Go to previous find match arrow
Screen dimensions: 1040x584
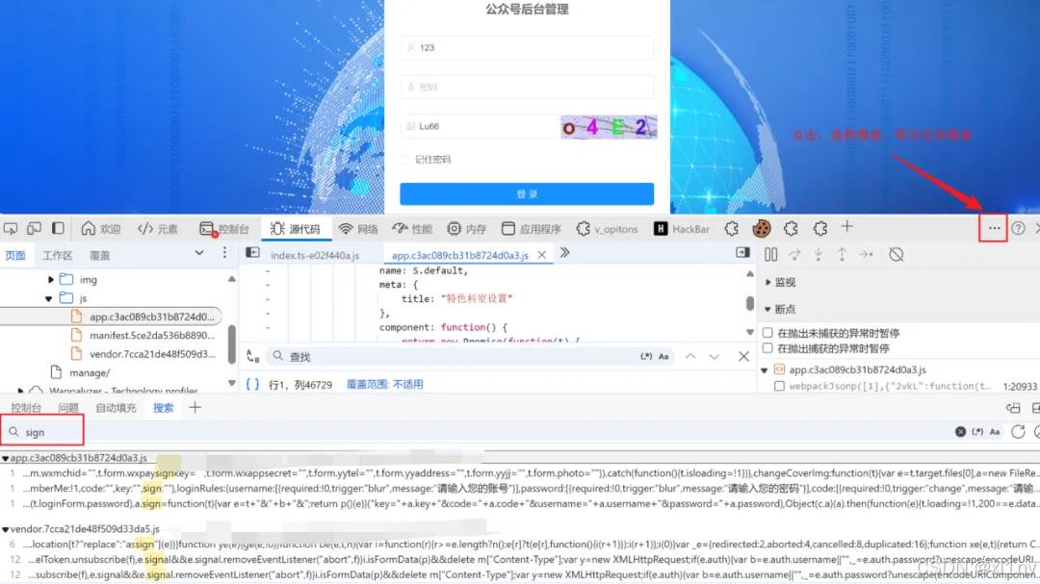tap(690, 357)
